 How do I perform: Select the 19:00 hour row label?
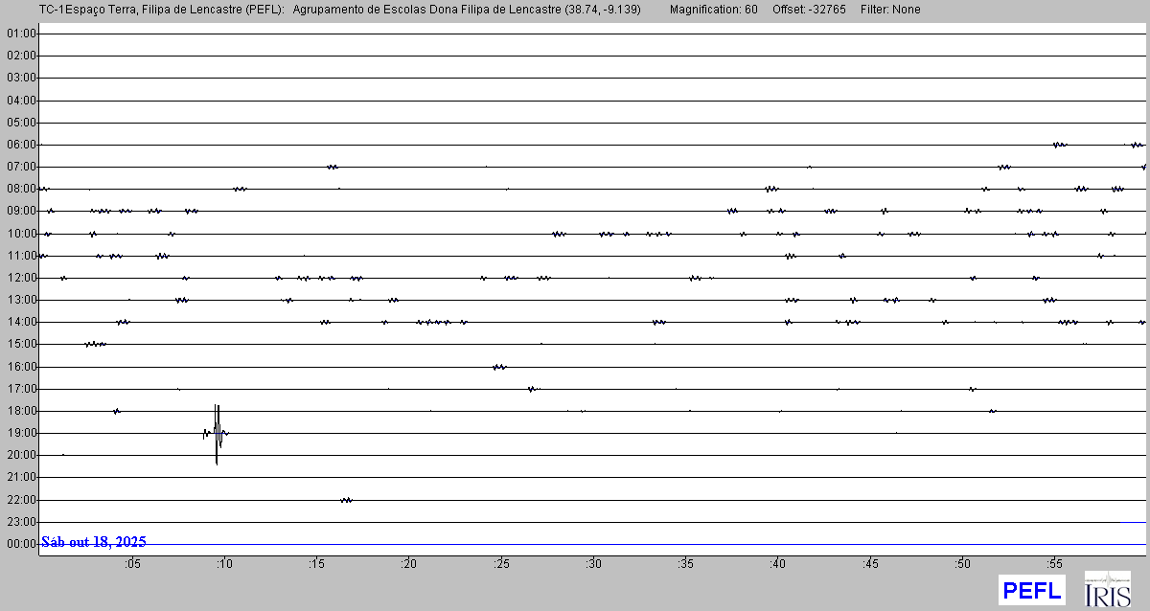pyautogui.click(x=20, y=433)
